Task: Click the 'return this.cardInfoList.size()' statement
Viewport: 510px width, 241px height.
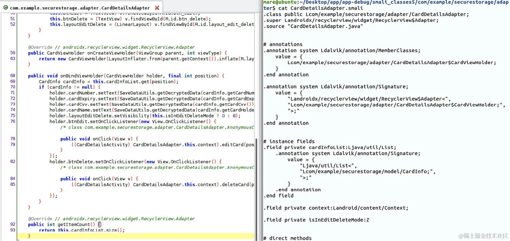Action: point(82,230)
